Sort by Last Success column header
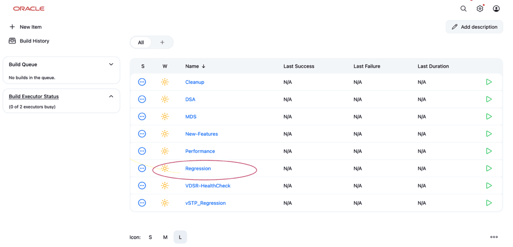513x247 pixels. point(299,66)
